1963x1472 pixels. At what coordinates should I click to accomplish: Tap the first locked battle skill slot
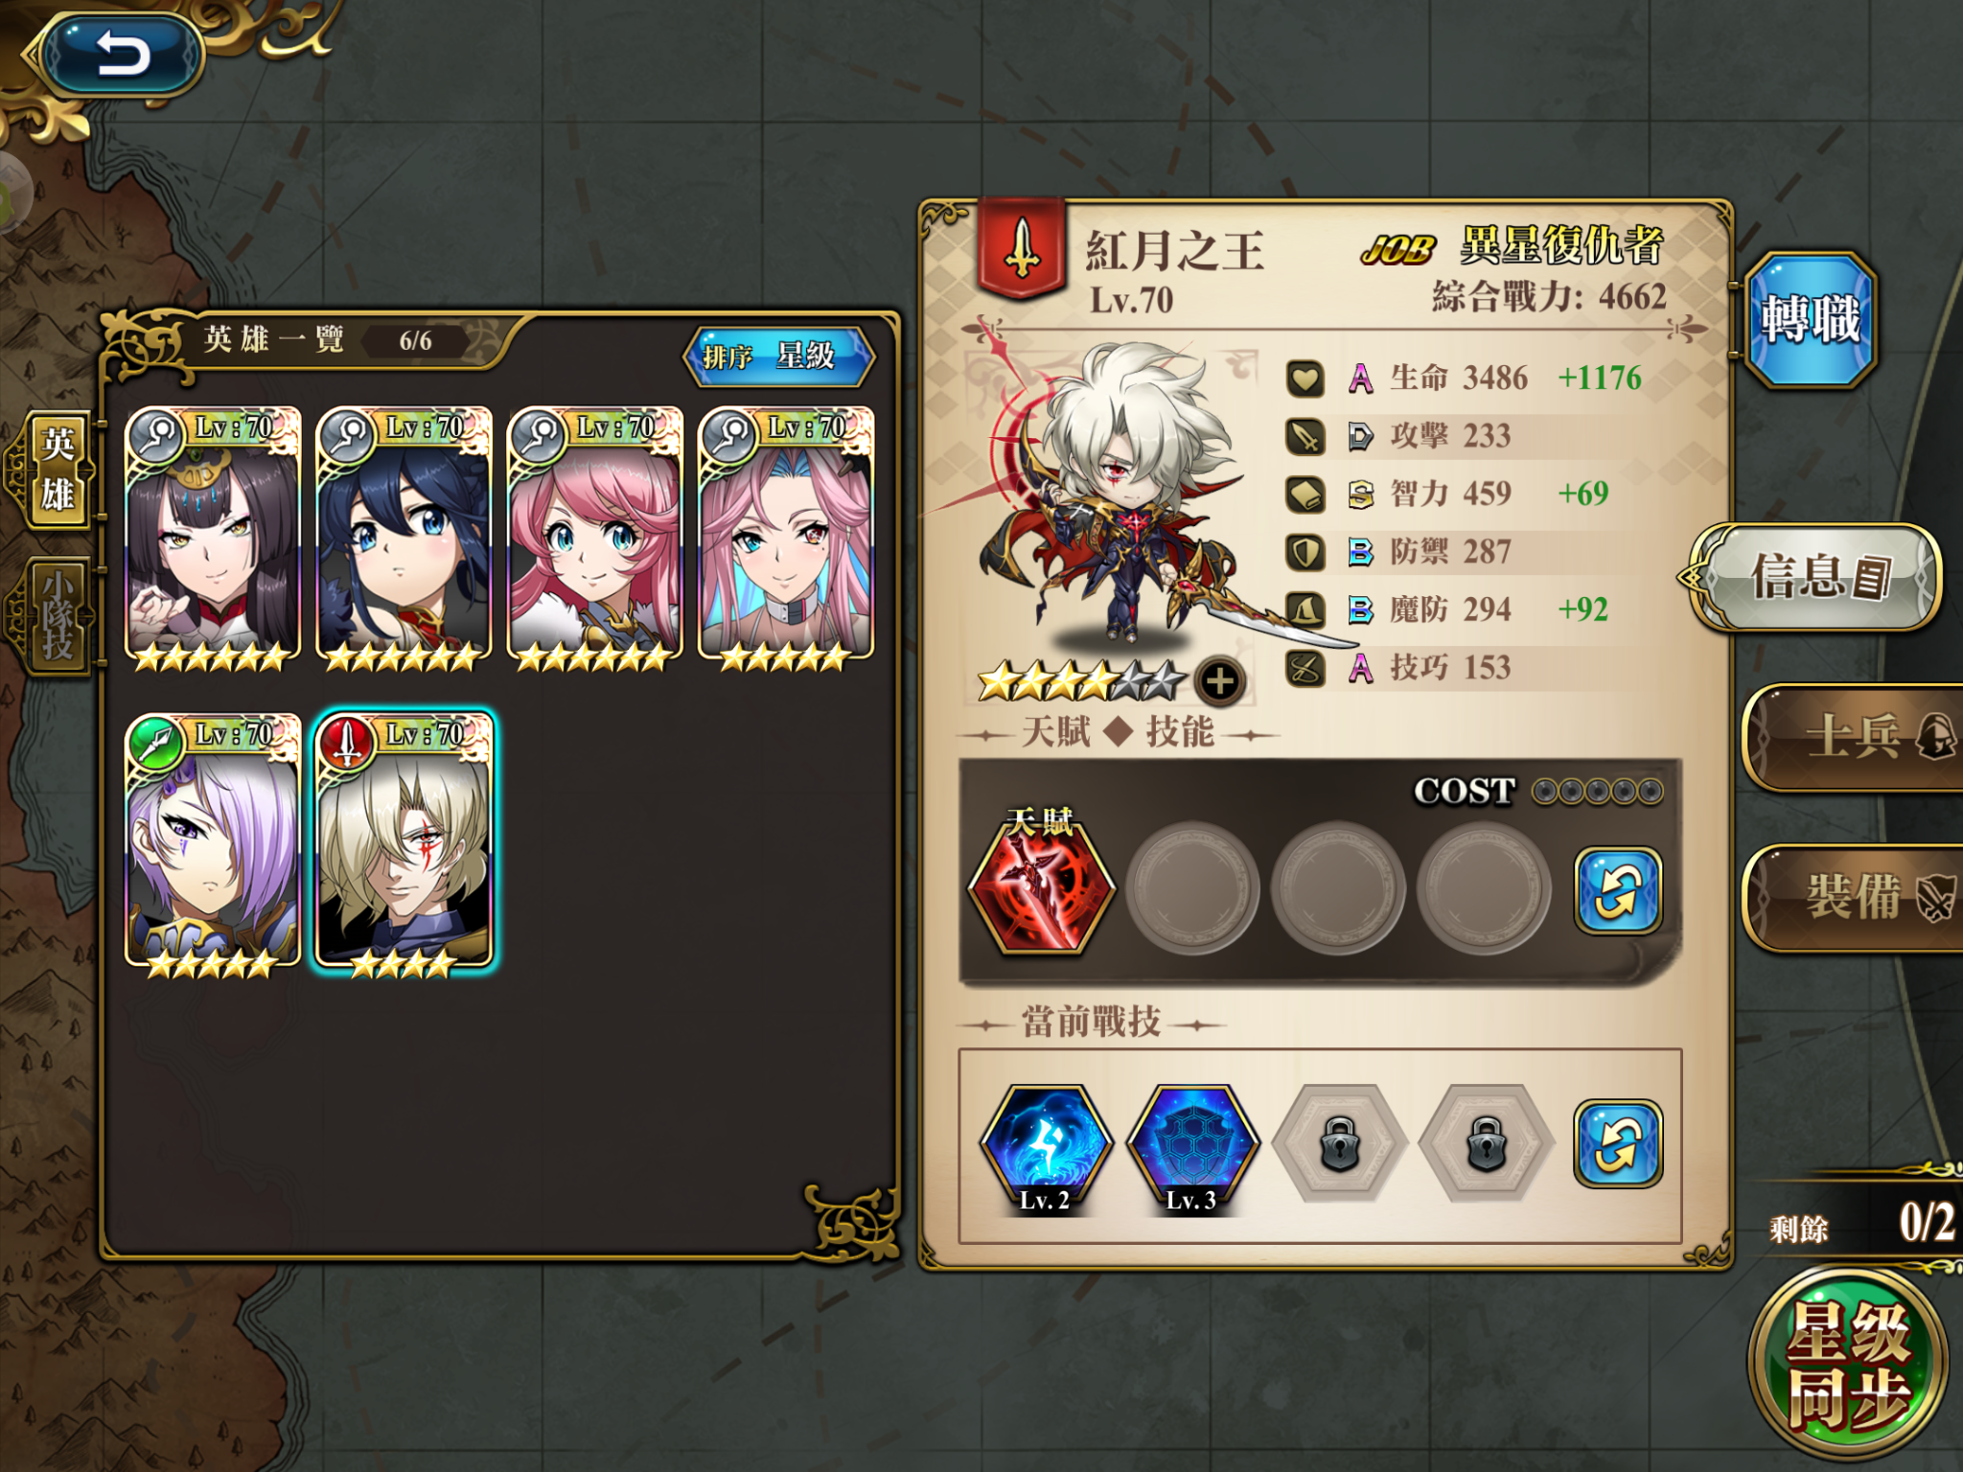1339,1144
